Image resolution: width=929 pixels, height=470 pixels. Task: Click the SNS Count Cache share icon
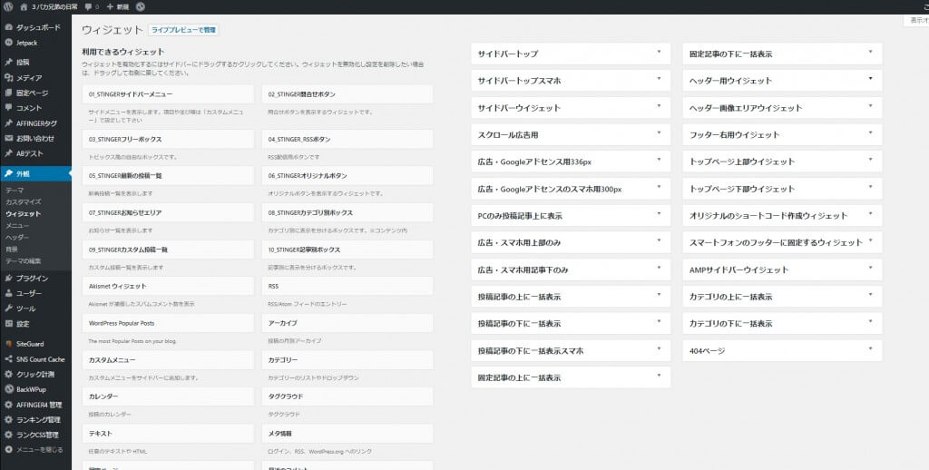(8, 359)
